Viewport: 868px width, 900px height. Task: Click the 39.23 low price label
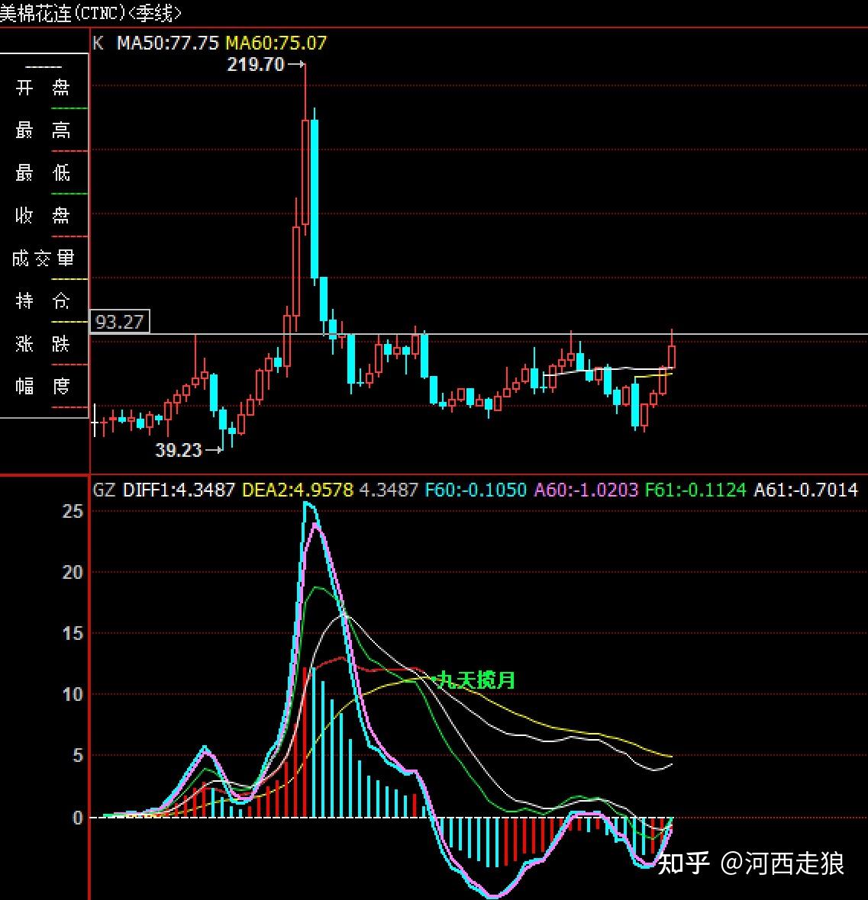pyautogui.click(x=179, y=450)
